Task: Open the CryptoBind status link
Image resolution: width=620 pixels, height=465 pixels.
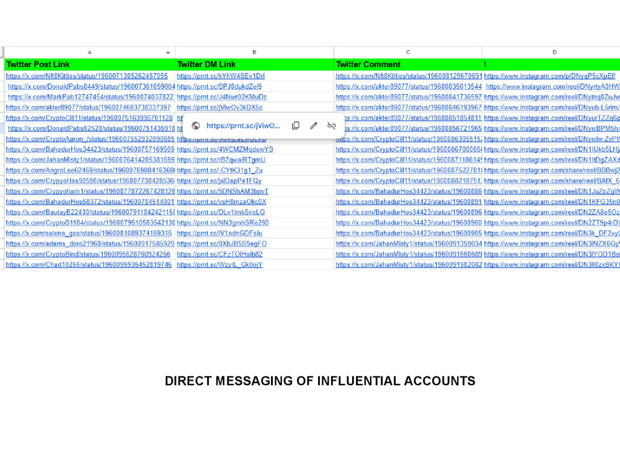Action: (88, 254)
